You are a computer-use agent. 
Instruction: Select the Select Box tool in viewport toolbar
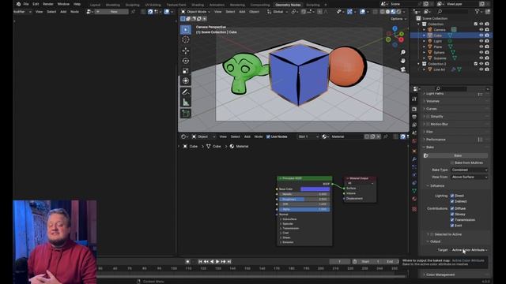(186, 30)
